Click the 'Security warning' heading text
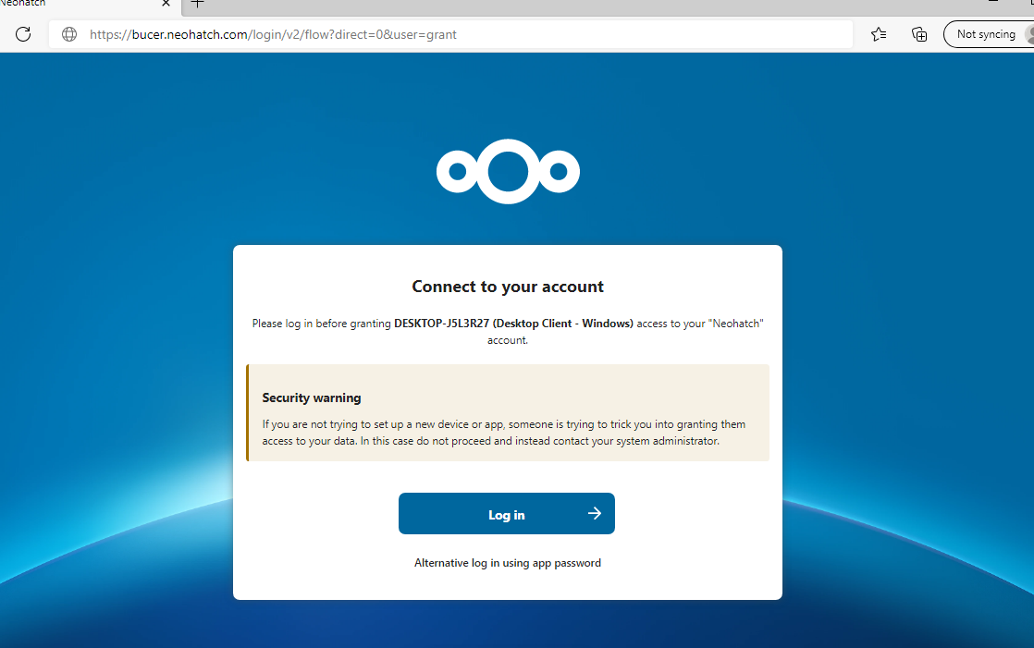 [x=312, y=398]
